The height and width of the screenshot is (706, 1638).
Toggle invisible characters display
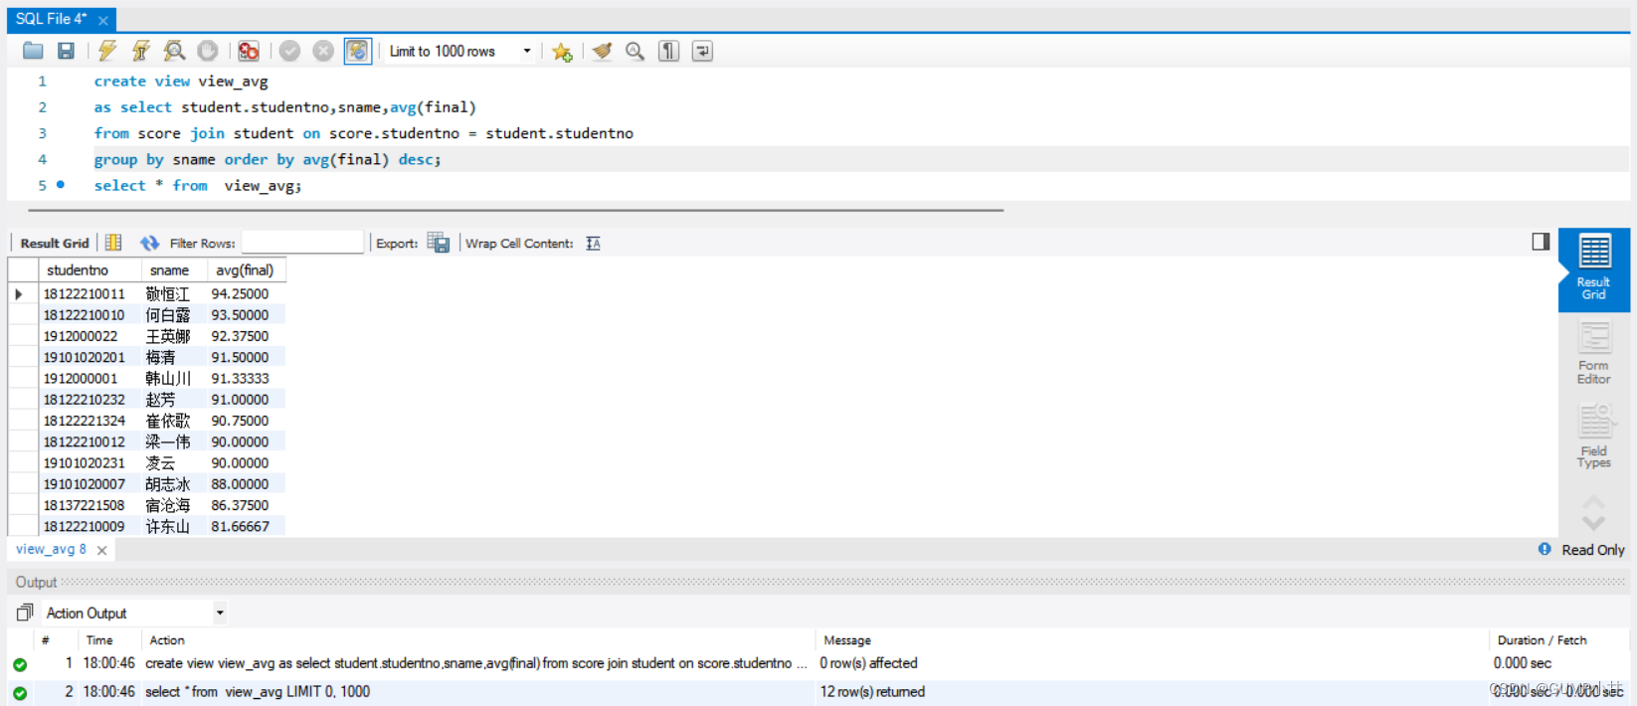668,51
